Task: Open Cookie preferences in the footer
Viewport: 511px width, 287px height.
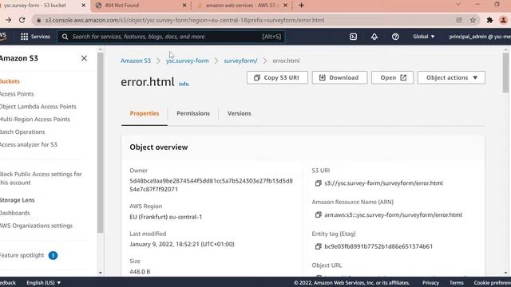Action: [x=493, y=283]
